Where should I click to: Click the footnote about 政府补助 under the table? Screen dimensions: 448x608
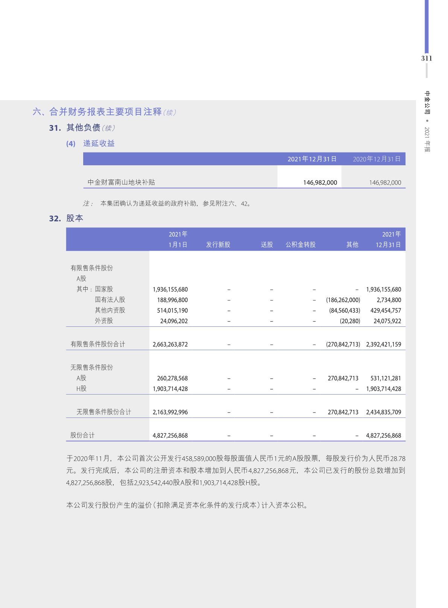click(168, 204)
